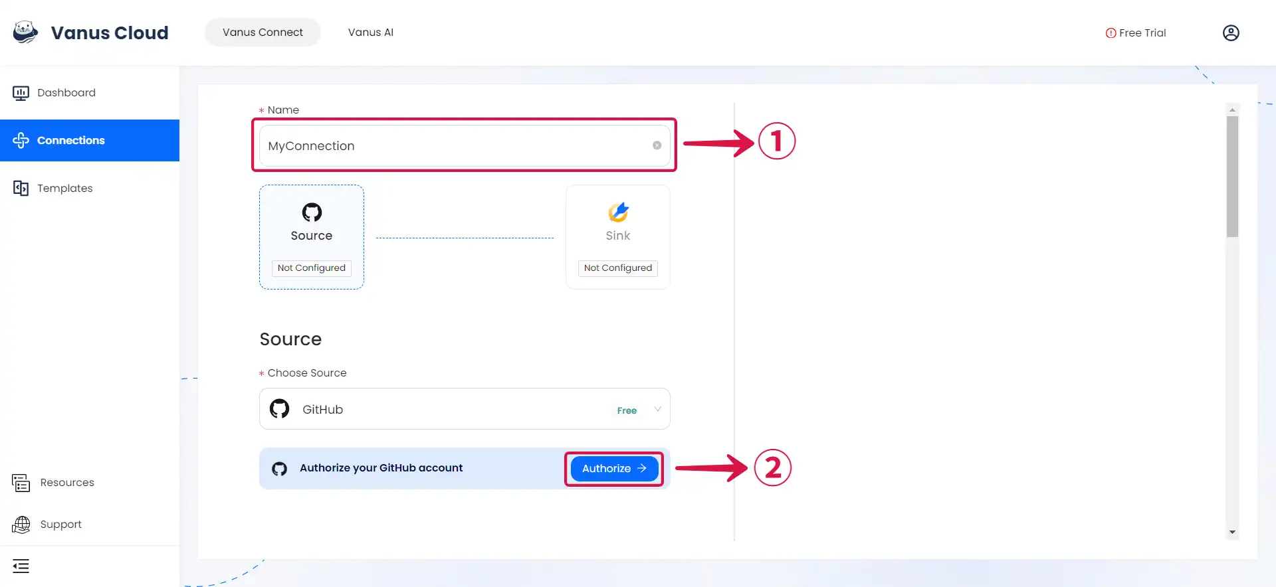Viewport: 1276px width, 587px height.
Task: Go to Templates in the sidebar
Action: pos(90,188)
